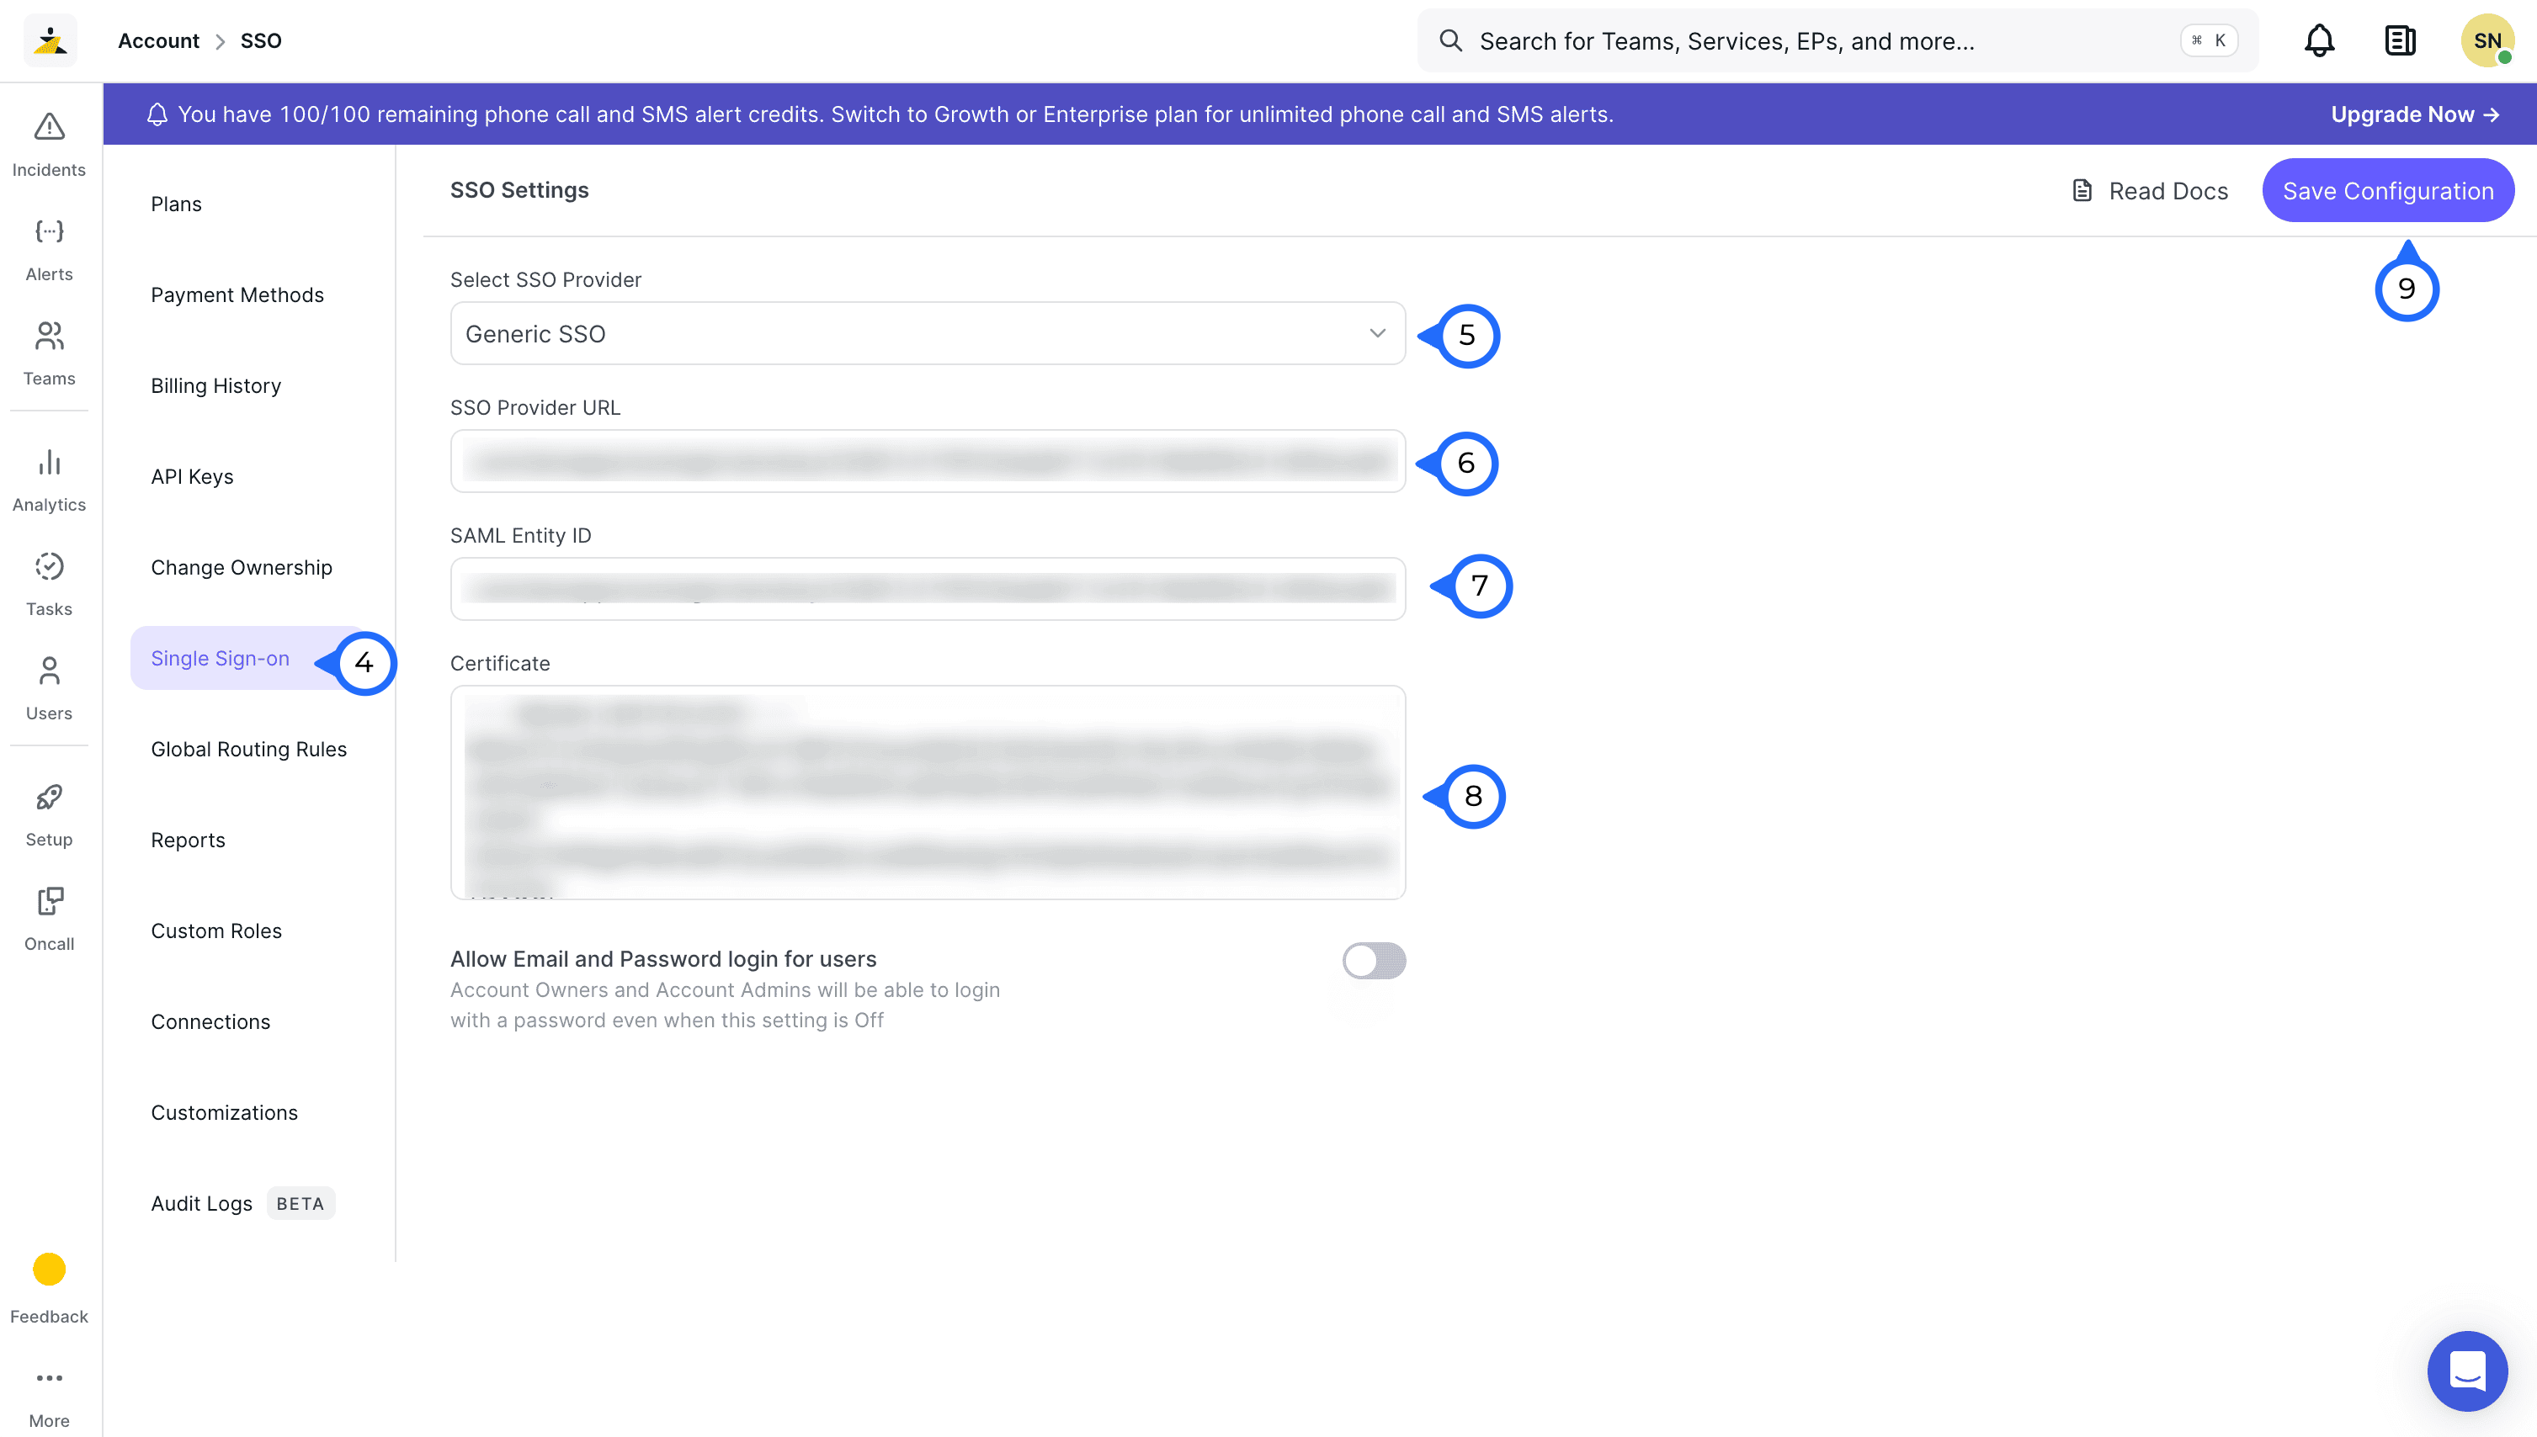The height and width of the screenshot is (1437, 2537).
Task: Toggle Allow Email and Password login switch
Action: point(1373,960)
